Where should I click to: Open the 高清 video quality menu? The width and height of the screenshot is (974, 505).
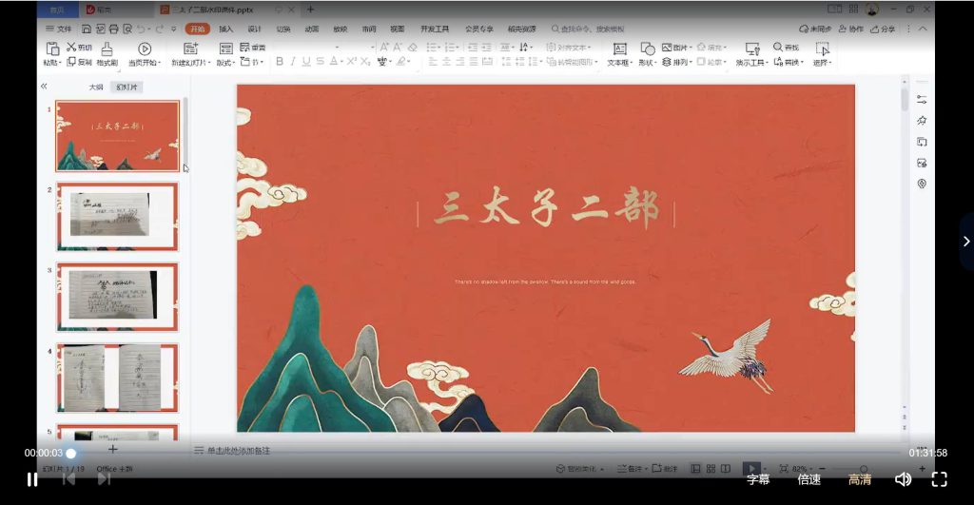860,479
